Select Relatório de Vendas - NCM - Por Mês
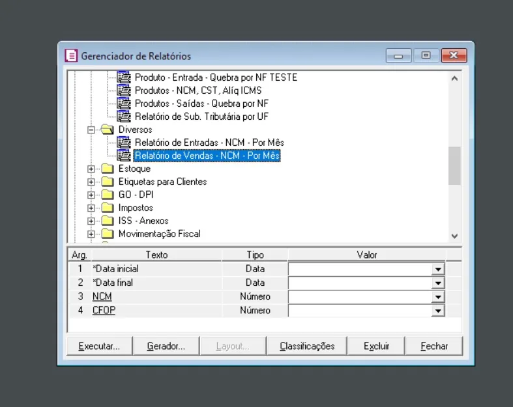The image size is (513, 407). 207,156
